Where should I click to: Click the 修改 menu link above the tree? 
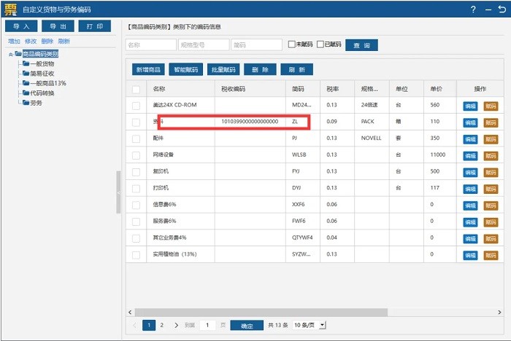coord(31,42)
